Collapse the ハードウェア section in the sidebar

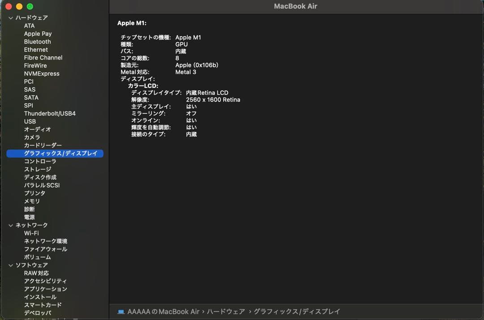(x=10, y=17)
